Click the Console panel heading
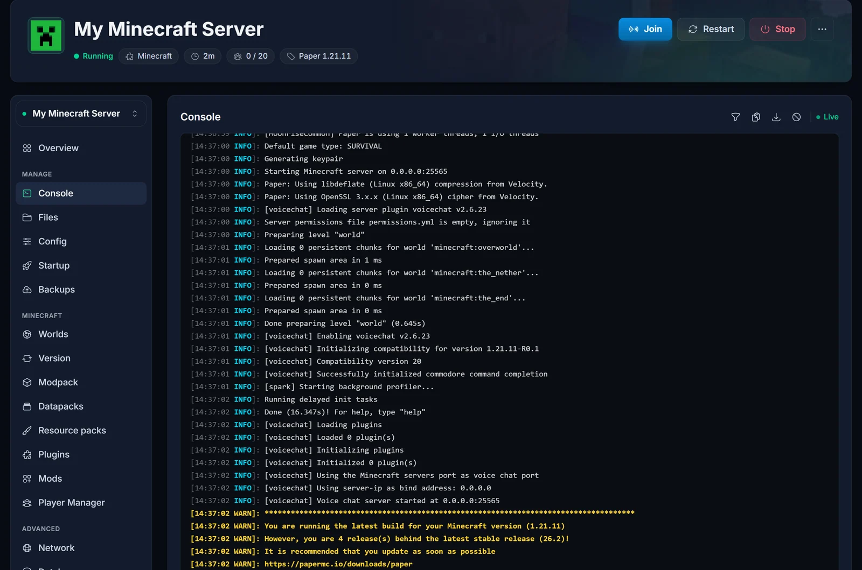This screenshot has width=862, height=570. tap(200, 117)
